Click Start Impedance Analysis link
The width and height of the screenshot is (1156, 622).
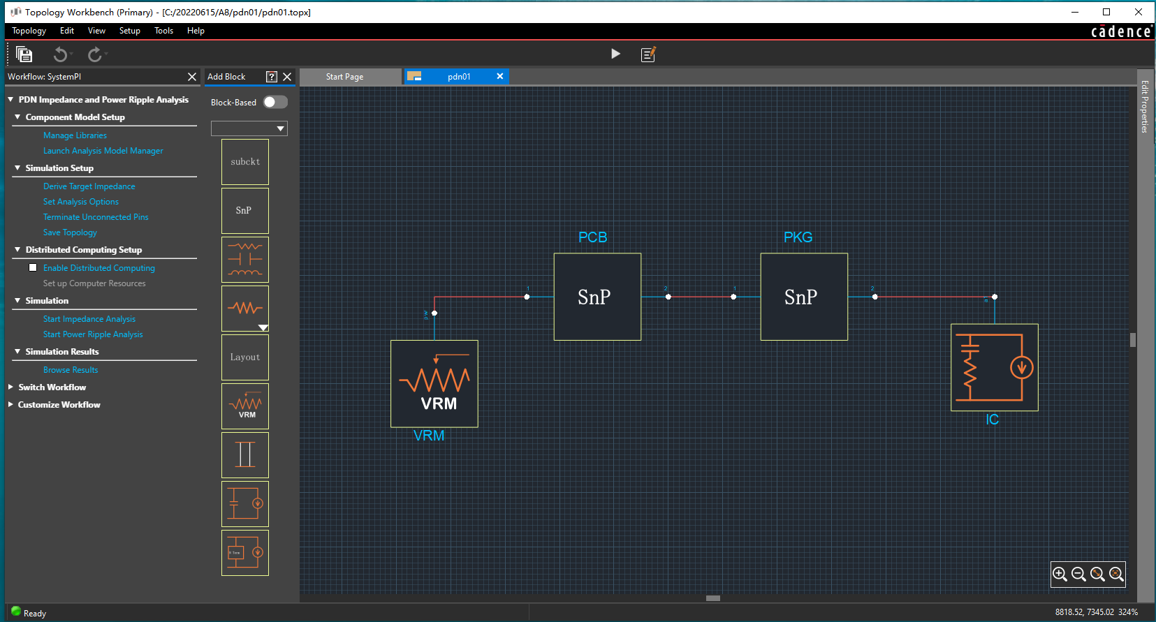[89, 319]
